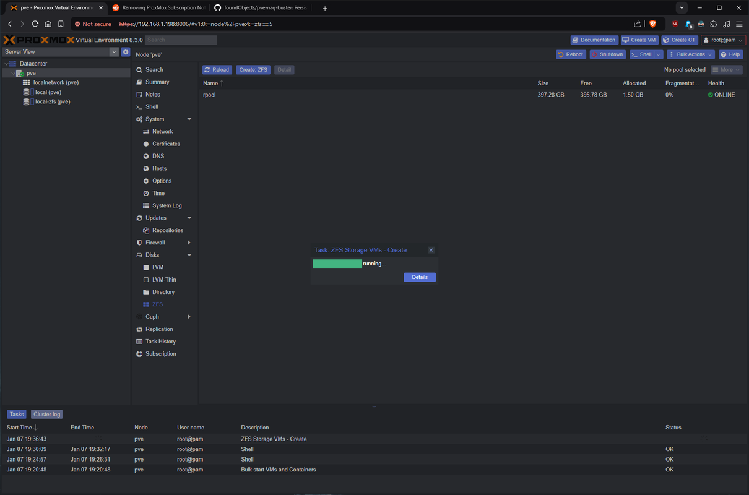749x495 pixels.
Task: Open the Hosts file editor
Action: [159, 168]
